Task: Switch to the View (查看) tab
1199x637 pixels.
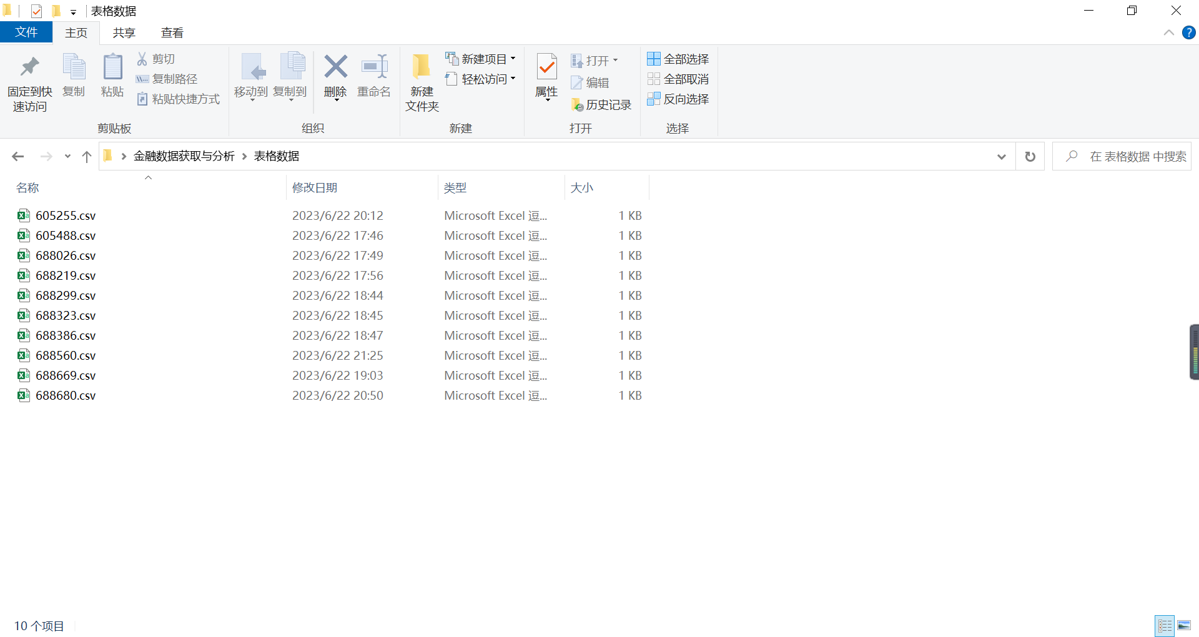Action: coord(172,33)
